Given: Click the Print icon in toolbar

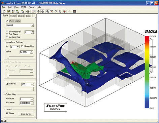Looking at the screenshot, I should tap(28, 11).
